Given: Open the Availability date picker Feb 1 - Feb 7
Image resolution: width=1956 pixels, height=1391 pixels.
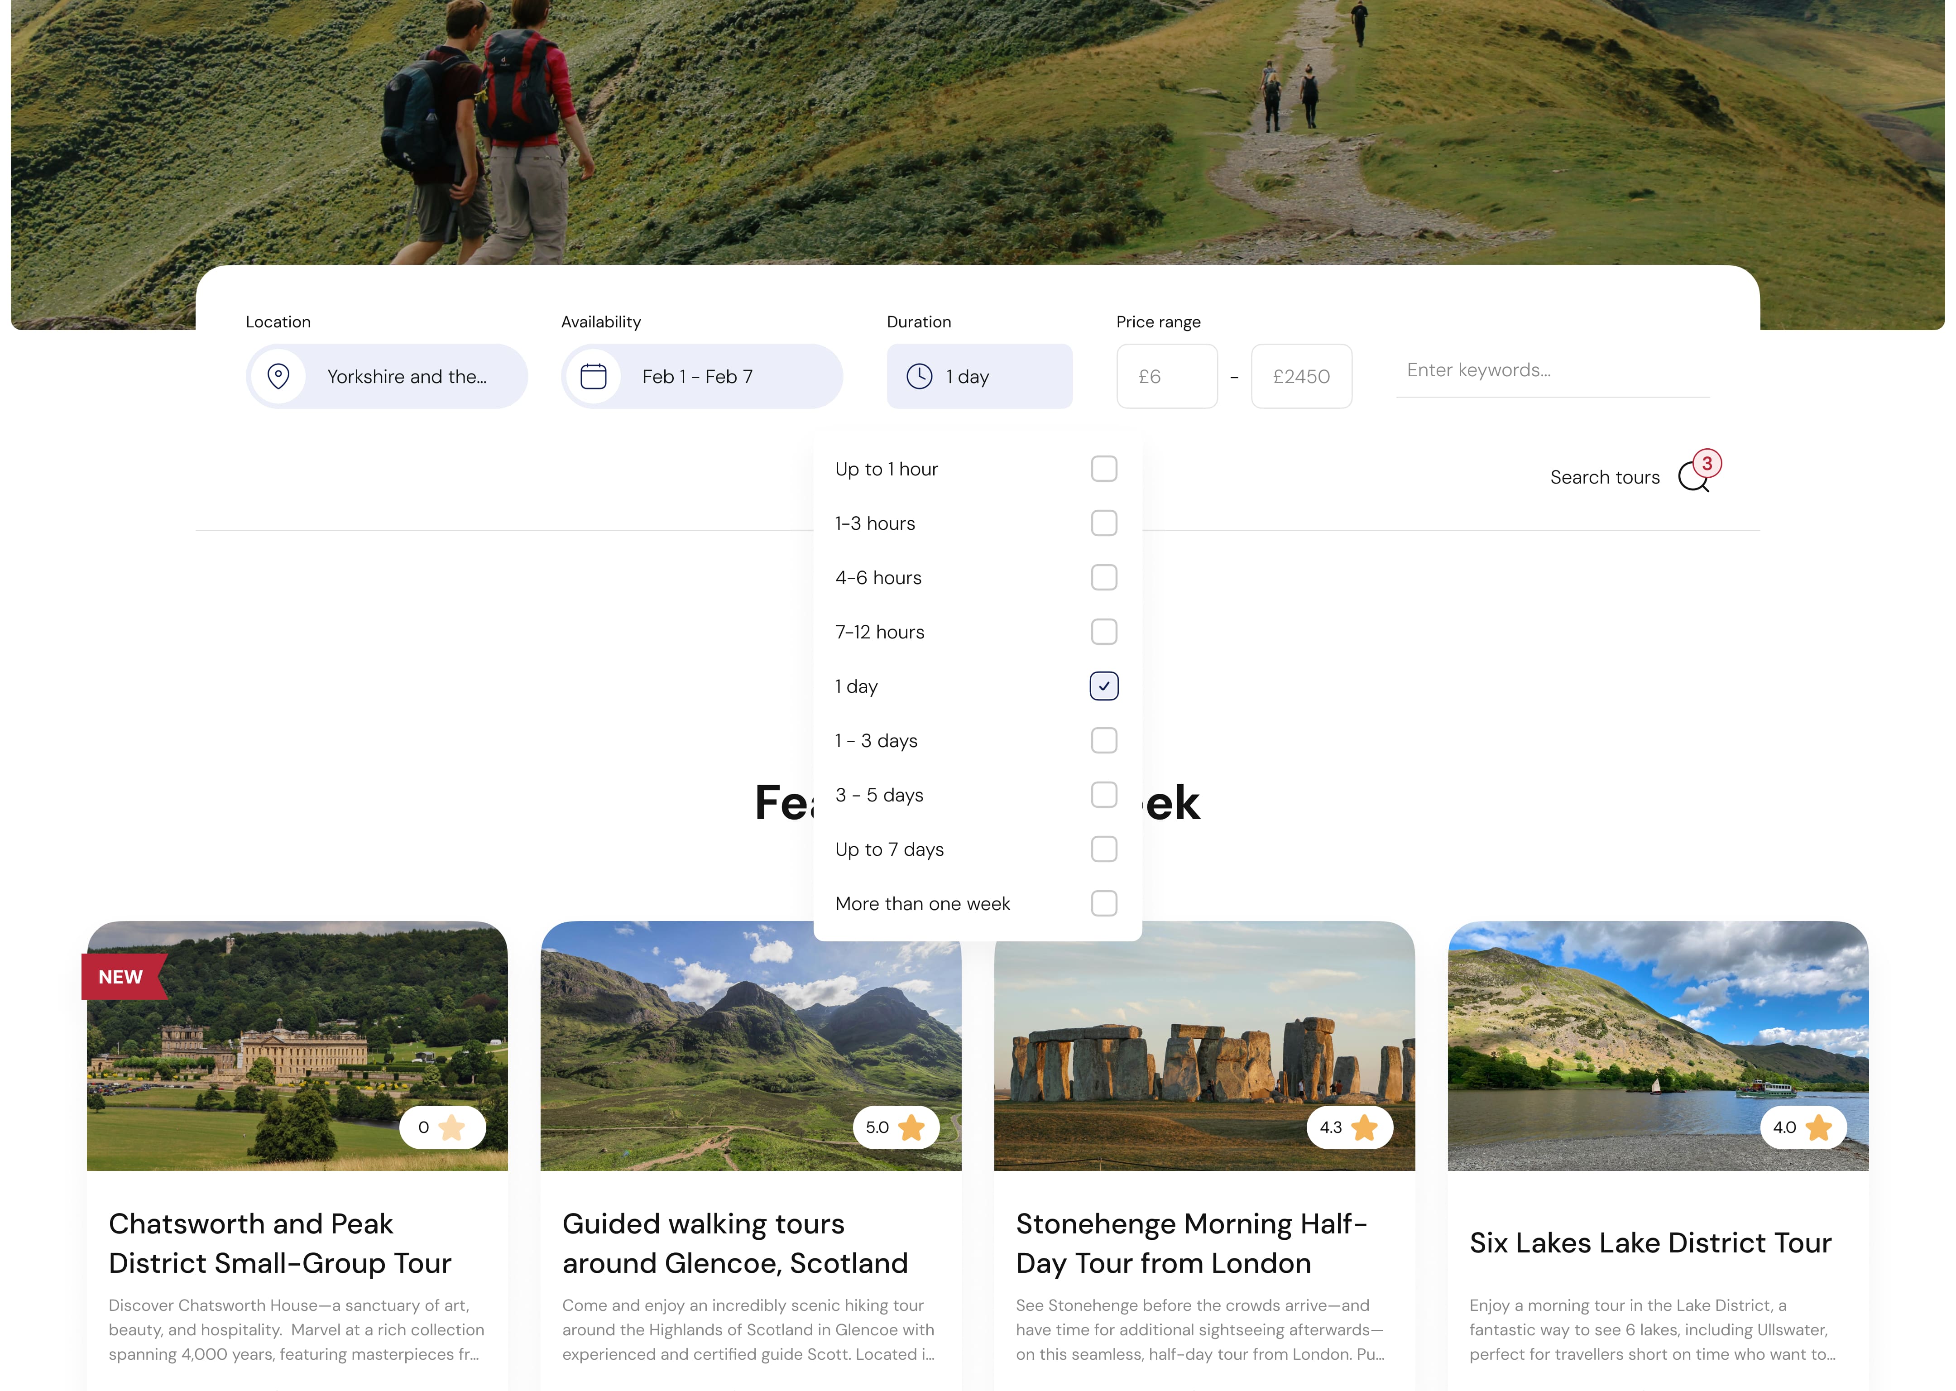Looking at the screenshot, I should 702,376.
